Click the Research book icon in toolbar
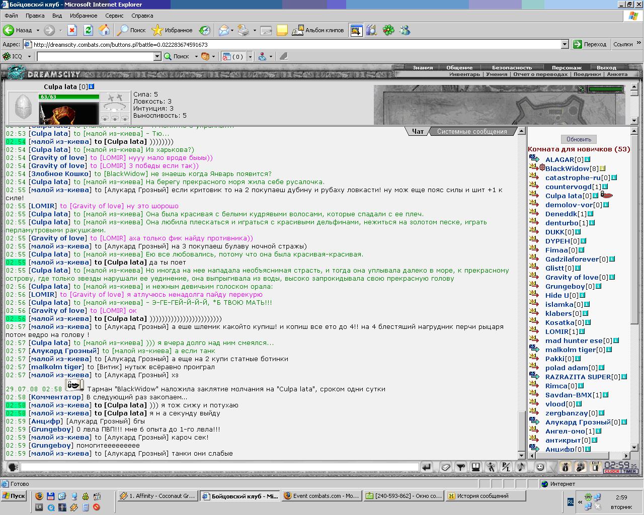The image size is (644, 515). pos(371,30)
